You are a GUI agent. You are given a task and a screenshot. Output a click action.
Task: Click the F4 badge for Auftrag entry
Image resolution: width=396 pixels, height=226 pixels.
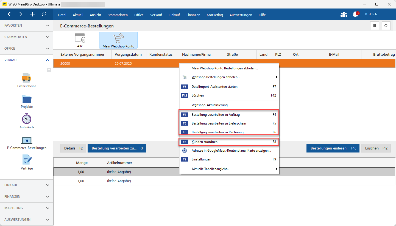pos(185,115)
